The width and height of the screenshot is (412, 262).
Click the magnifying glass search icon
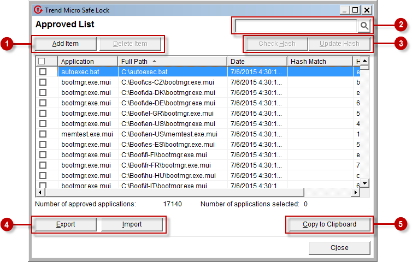tap(364, 26)
